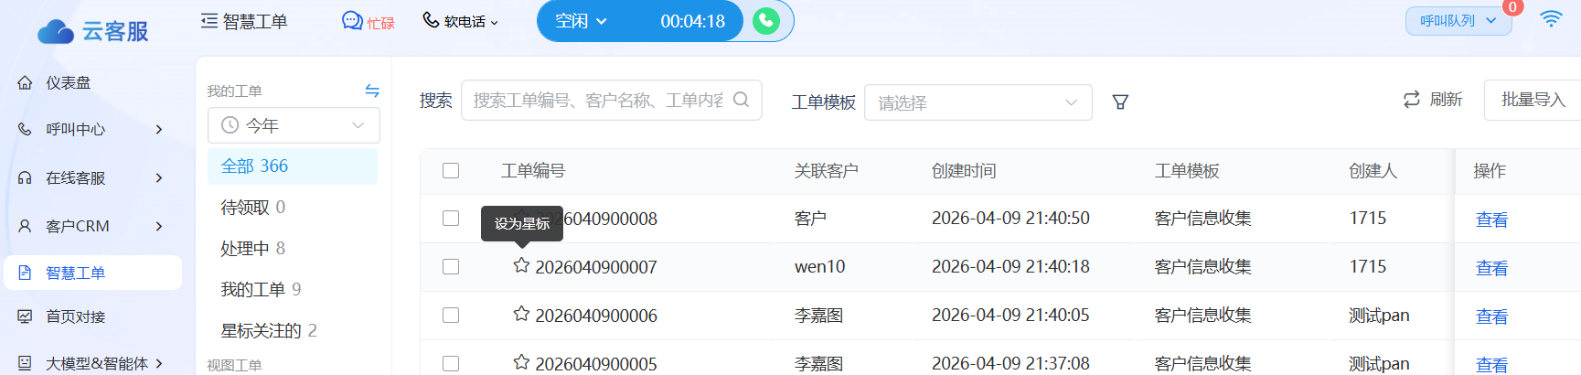Check the row for order 2026040900005
This screenshot has height=375, width=1581.
click(x=451, y=363)
